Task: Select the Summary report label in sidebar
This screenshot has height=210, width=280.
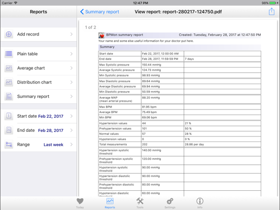Action: click(33, 96)
